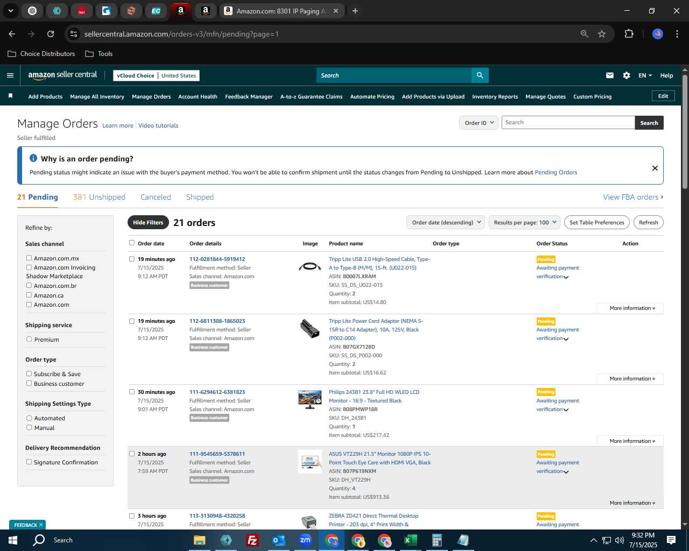Click the bookmark icon in the navigation bar

pyautogui.click(x=10, y=96)
